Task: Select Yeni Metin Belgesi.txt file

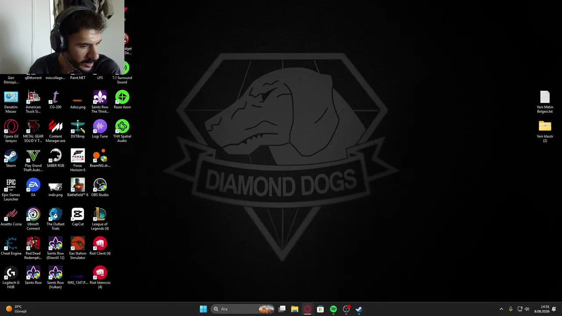Action: click(545, 102)
